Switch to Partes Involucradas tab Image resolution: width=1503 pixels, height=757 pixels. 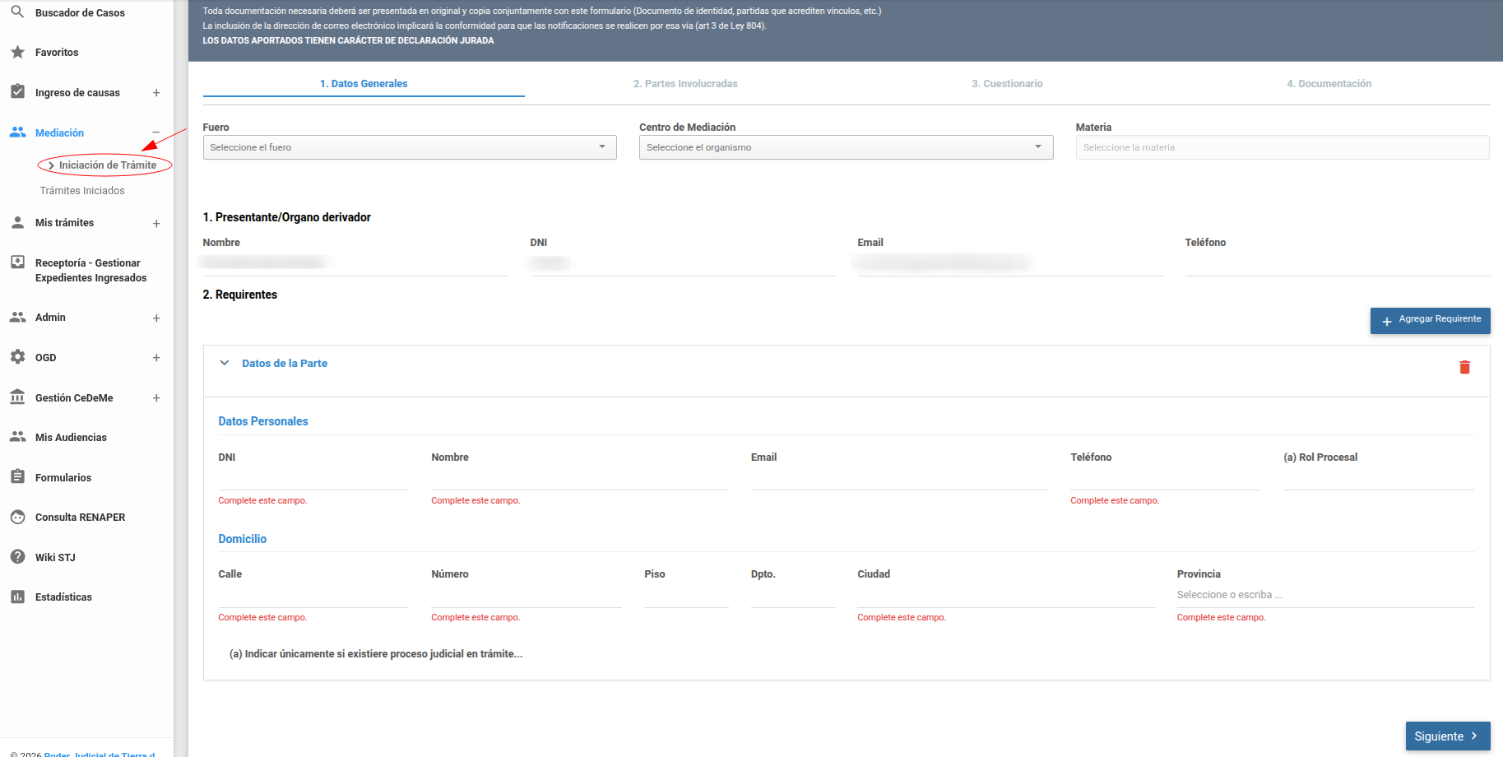click(684, 84)
